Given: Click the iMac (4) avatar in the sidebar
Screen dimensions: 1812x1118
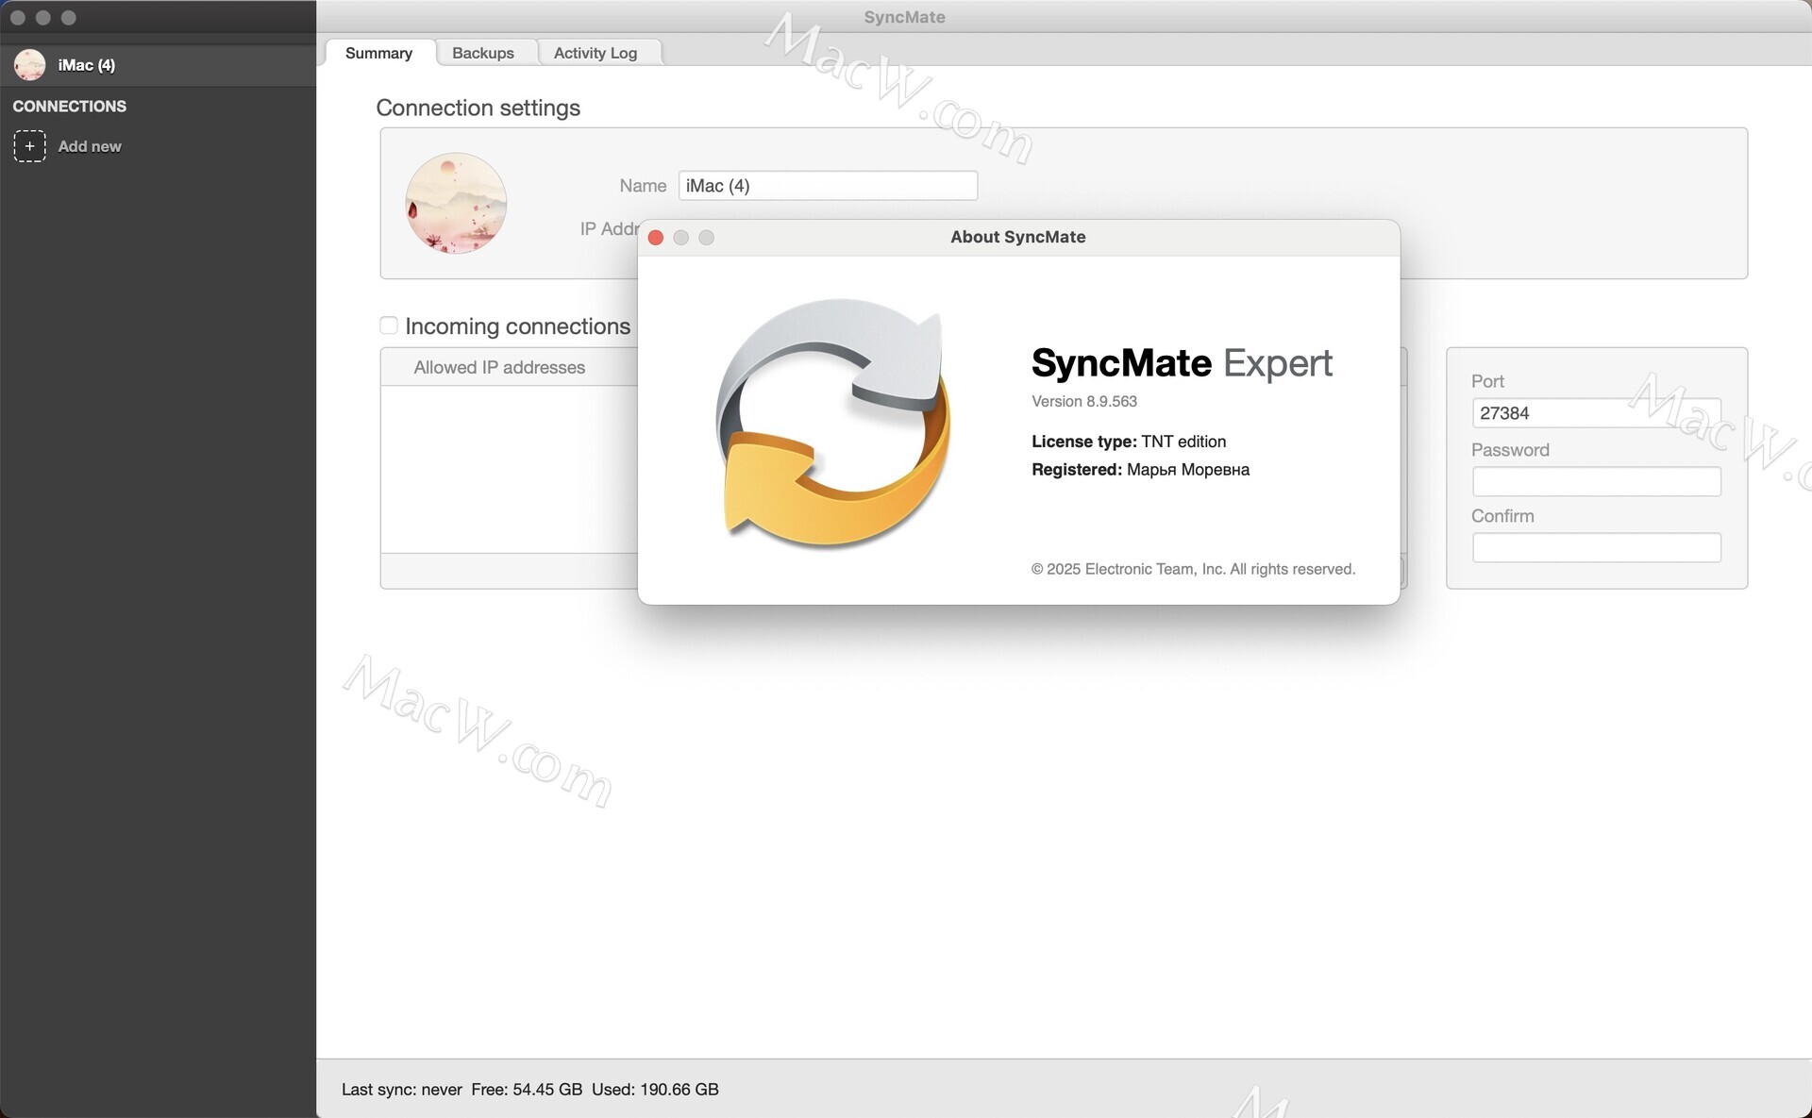Looking at the screenshot, I should 30,65.
